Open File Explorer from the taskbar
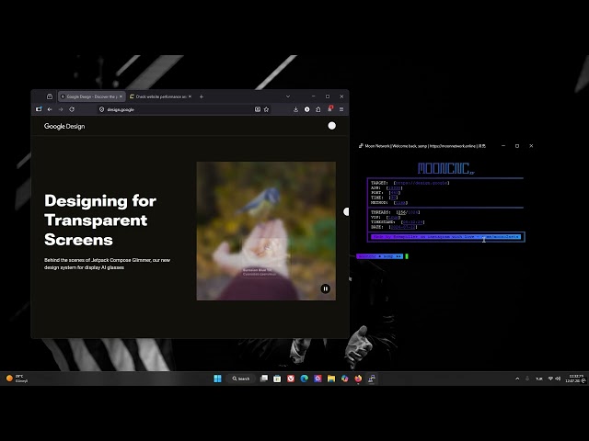This screenshot has height=441, width=589. pyautogui.click(x=331, y=379)
